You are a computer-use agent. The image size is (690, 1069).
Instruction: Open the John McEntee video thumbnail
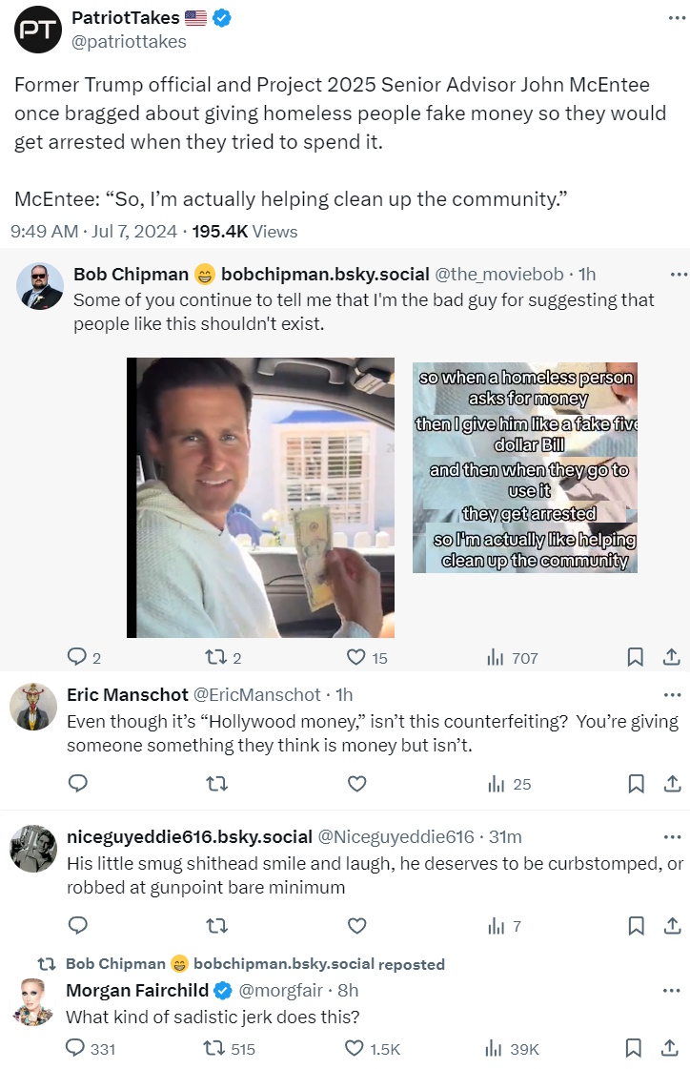tap(260, 498)
